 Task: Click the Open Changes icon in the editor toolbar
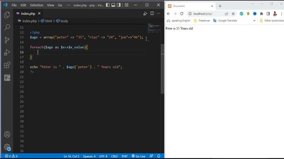pos(145,14)
